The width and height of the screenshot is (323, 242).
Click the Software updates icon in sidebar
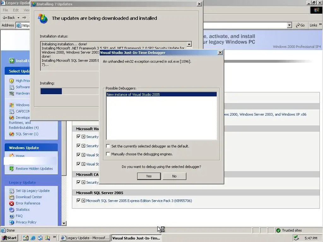click(x=12, y=87)
